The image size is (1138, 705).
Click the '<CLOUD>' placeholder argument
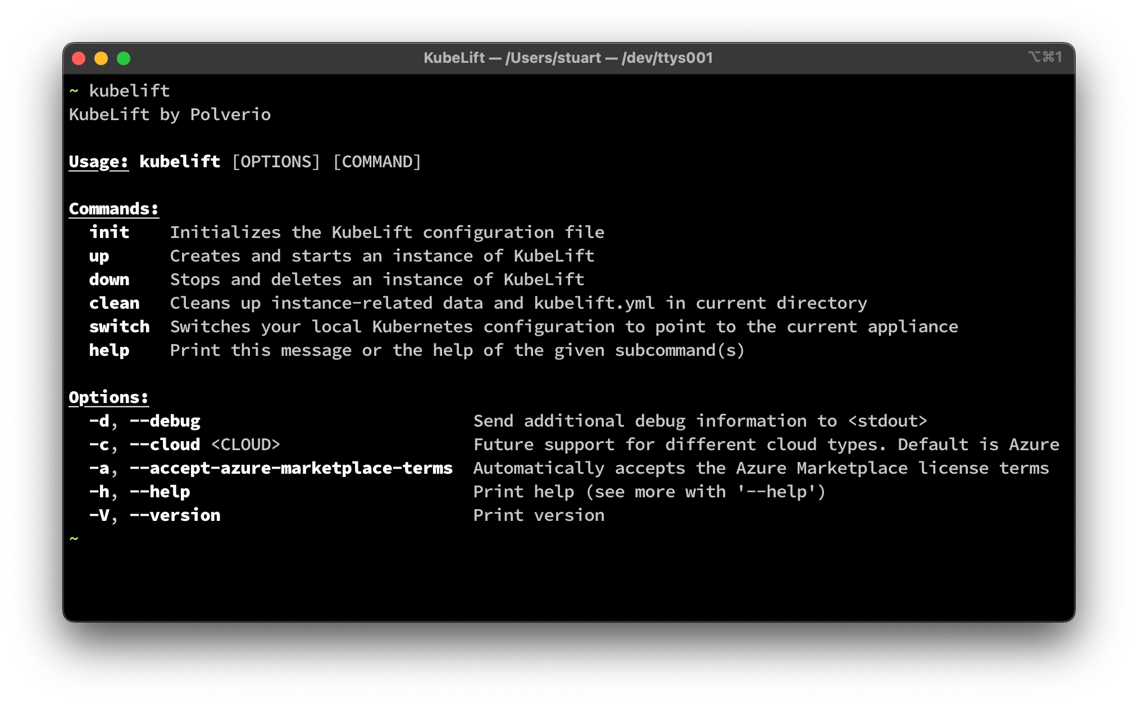[x=245, y=445]
